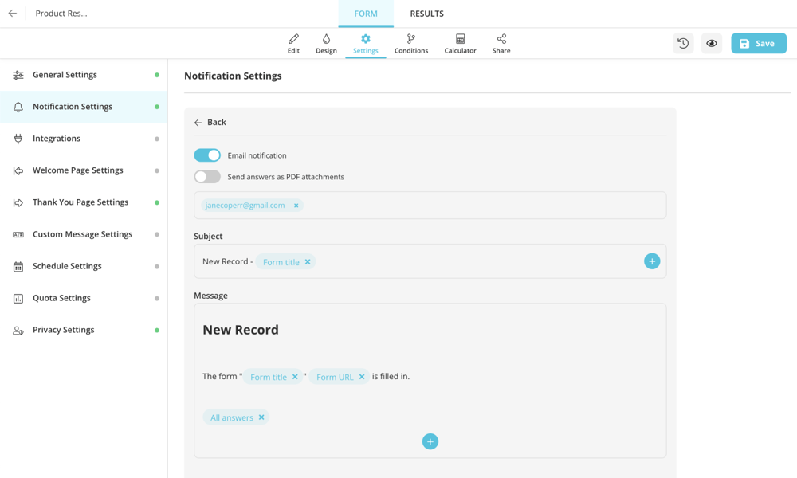Open Schedule Settings in sidebar
The image size is (797, 478).
click(x=67, y=266)
